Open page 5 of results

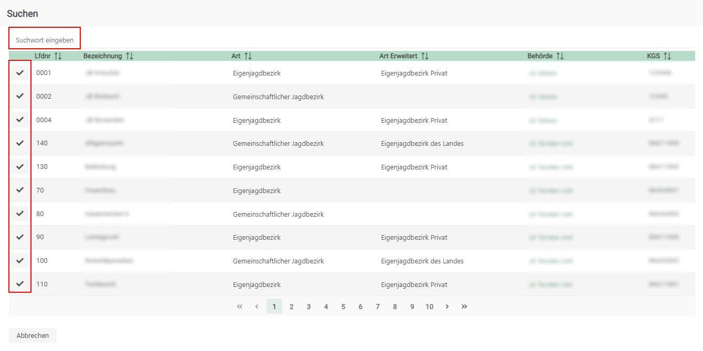click(x=343, y=306)
